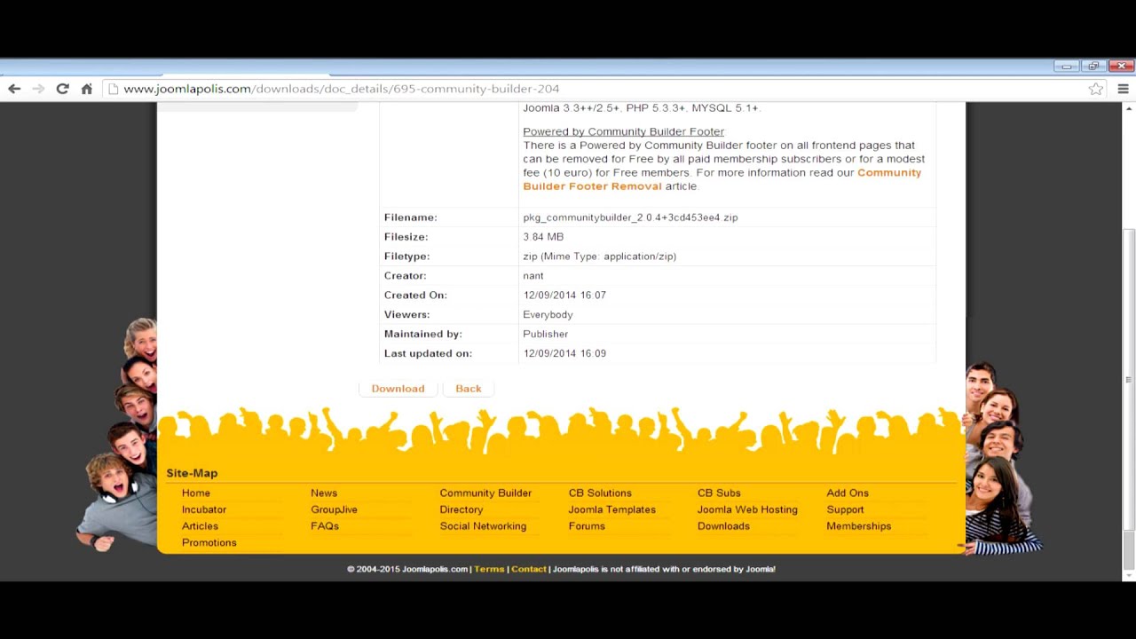Open Add Ons site map link
This screenshot has width=1136, height=639.
click(x=848, y=493)
